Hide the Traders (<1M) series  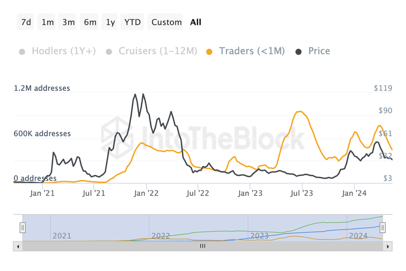pos(246,51)
